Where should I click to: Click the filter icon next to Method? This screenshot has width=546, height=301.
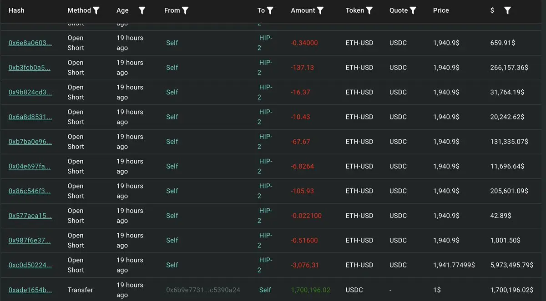96,10
